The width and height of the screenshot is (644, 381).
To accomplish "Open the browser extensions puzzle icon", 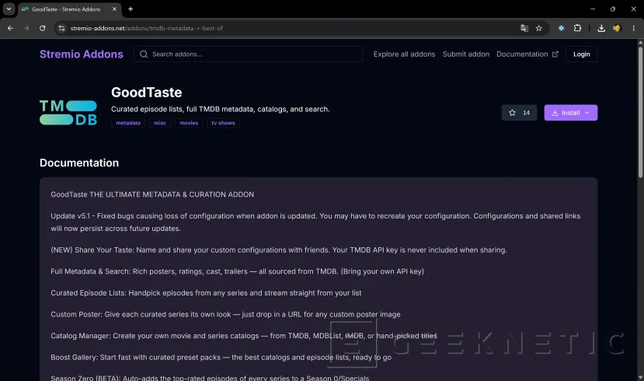I will [577, 28].
